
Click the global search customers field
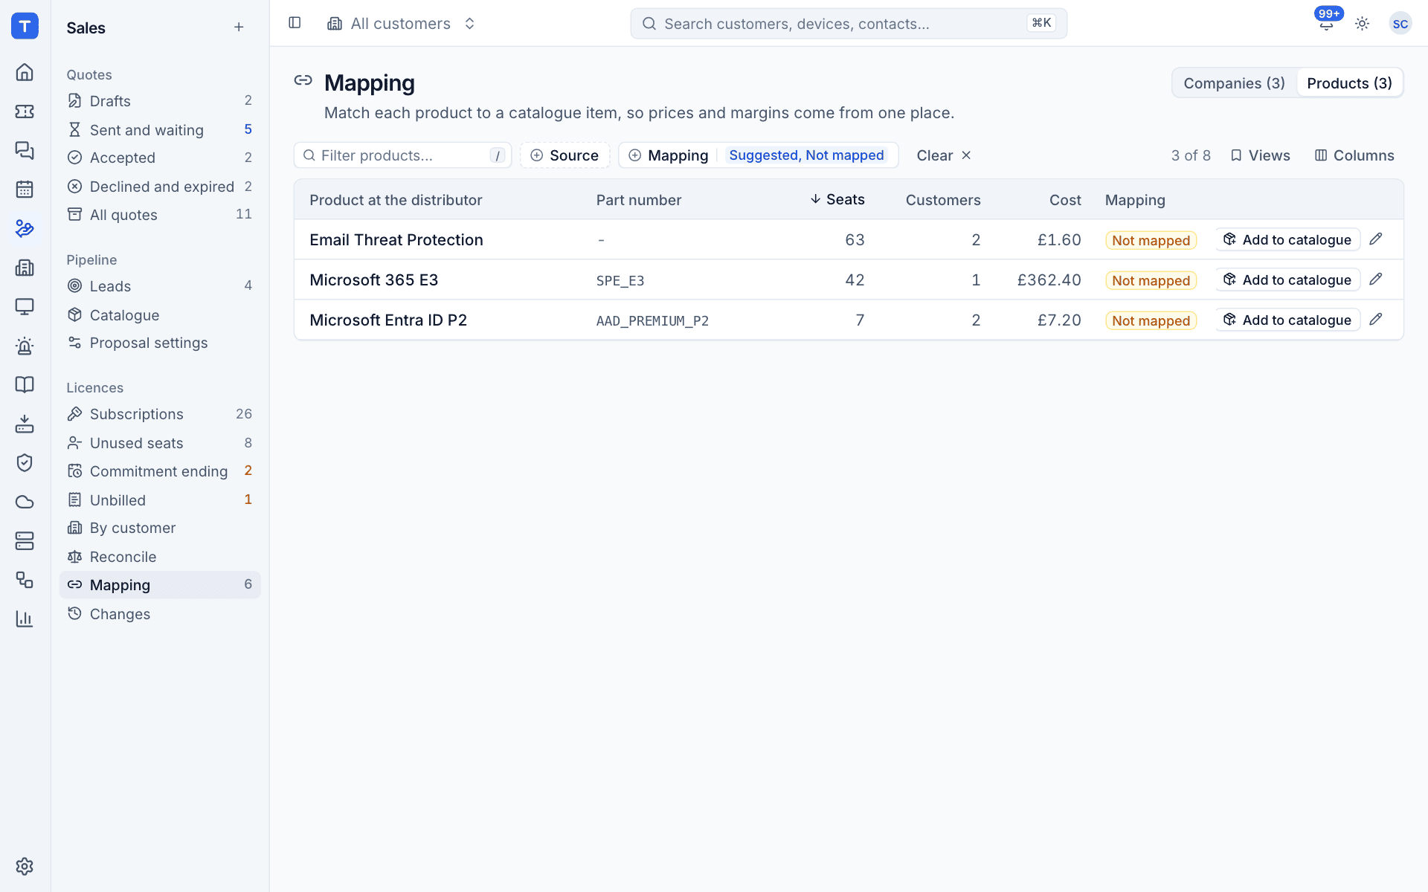pos(849,24)
